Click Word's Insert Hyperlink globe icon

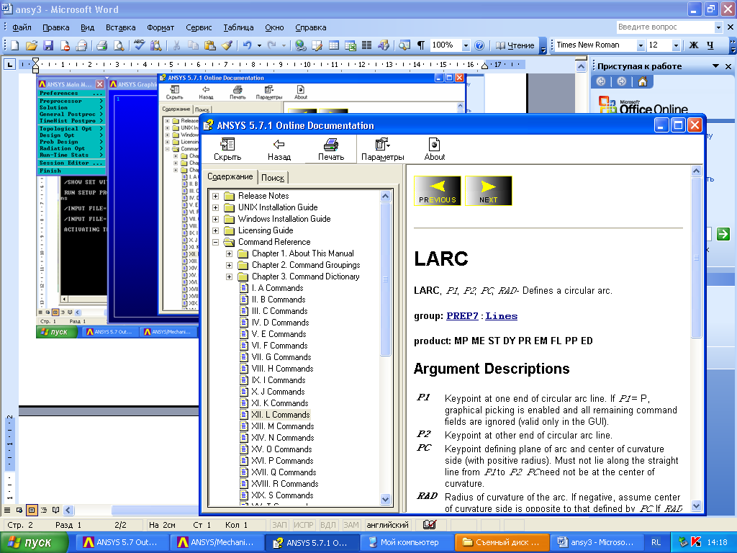tap(301, 45)
